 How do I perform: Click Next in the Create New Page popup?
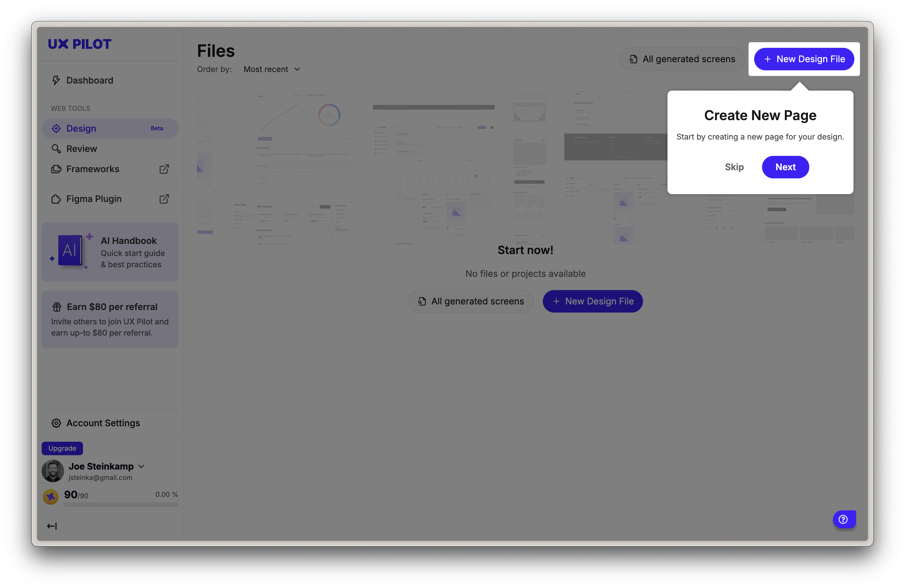coord(785,167)
